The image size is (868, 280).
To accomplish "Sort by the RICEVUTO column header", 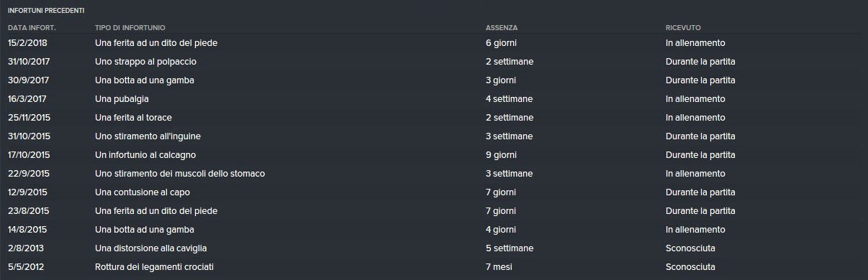I will 683,27.
